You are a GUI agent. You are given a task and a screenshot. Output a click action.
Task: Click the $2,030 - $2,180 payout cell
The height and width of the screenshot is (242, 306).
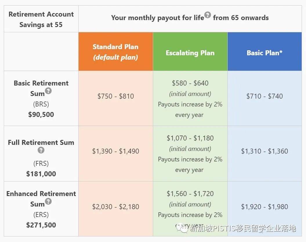pyautogui.click(x=115, y=207)
